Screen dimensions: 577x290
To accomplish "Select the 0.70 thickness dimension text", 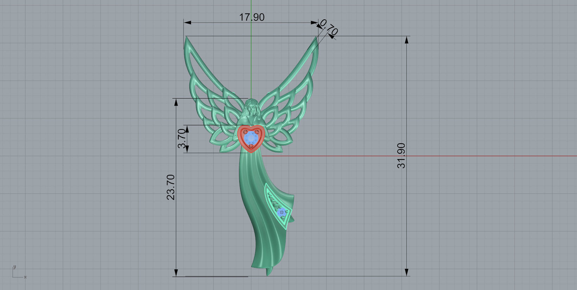I will pos(329,27).
